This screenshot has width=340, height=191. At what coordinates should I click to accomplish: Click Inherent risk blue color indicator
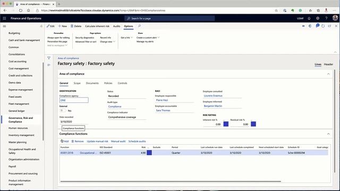226,124
